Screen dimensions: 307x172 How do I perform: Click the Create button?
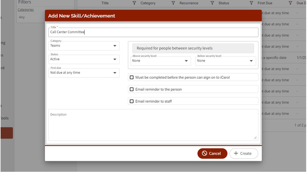click(243, 153)
